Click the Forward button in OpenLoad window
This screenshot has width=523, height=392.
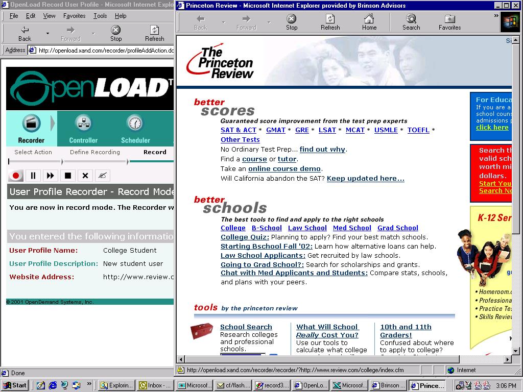coord(70,34)
